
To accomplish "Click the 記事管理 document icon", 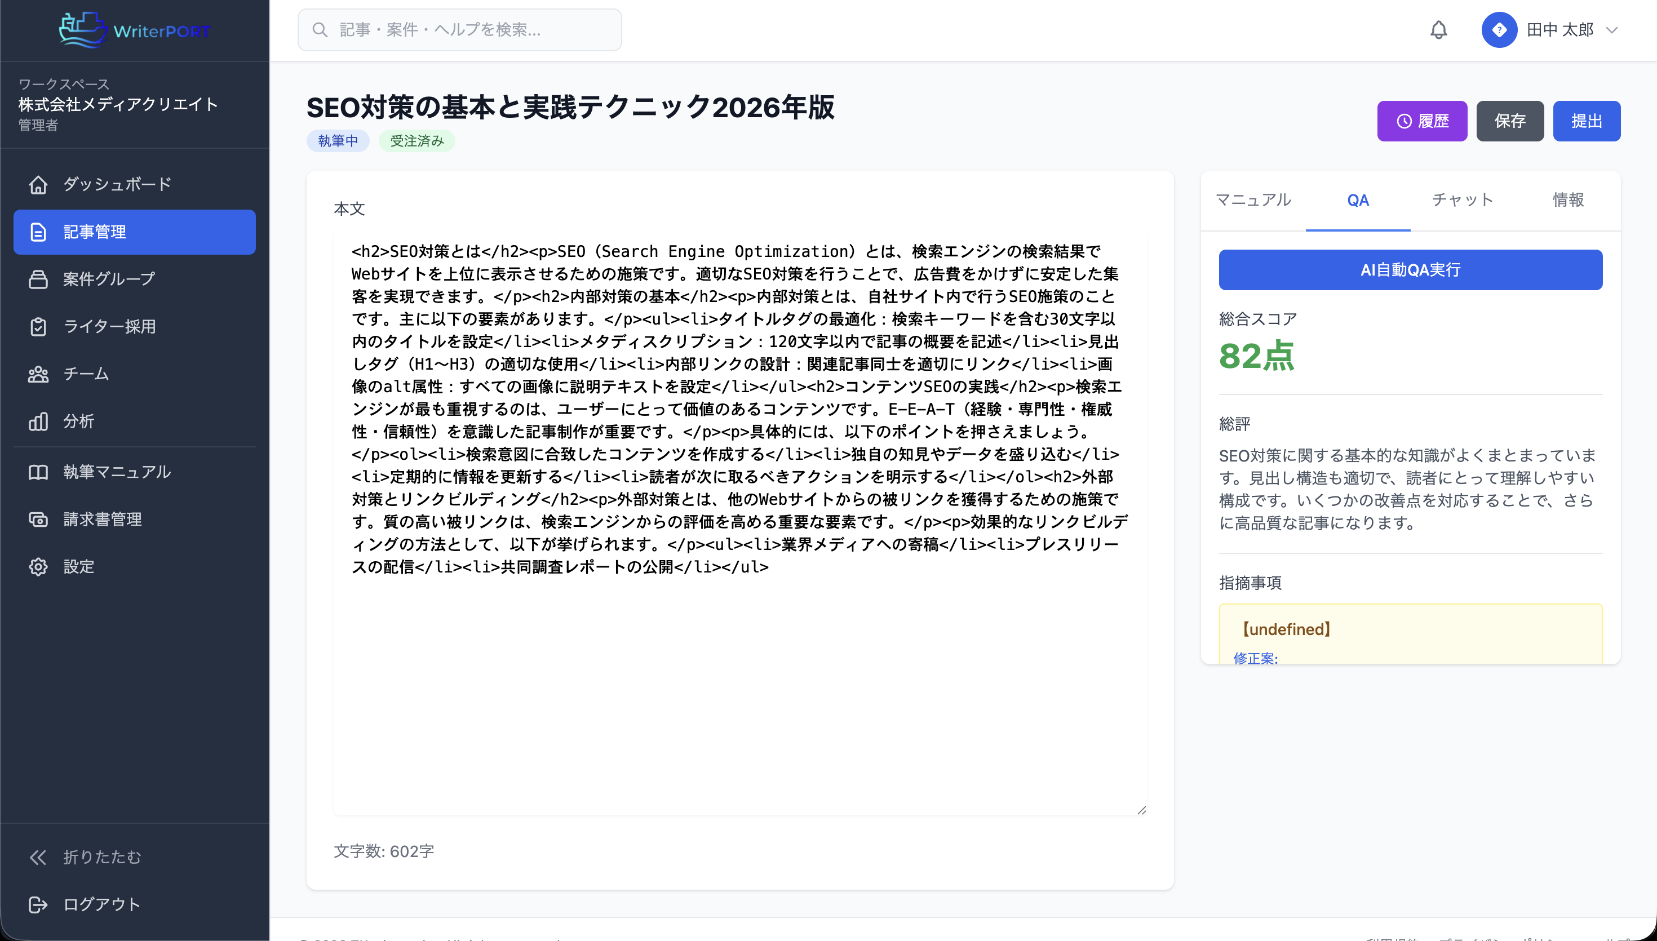I will pos(38,232).
